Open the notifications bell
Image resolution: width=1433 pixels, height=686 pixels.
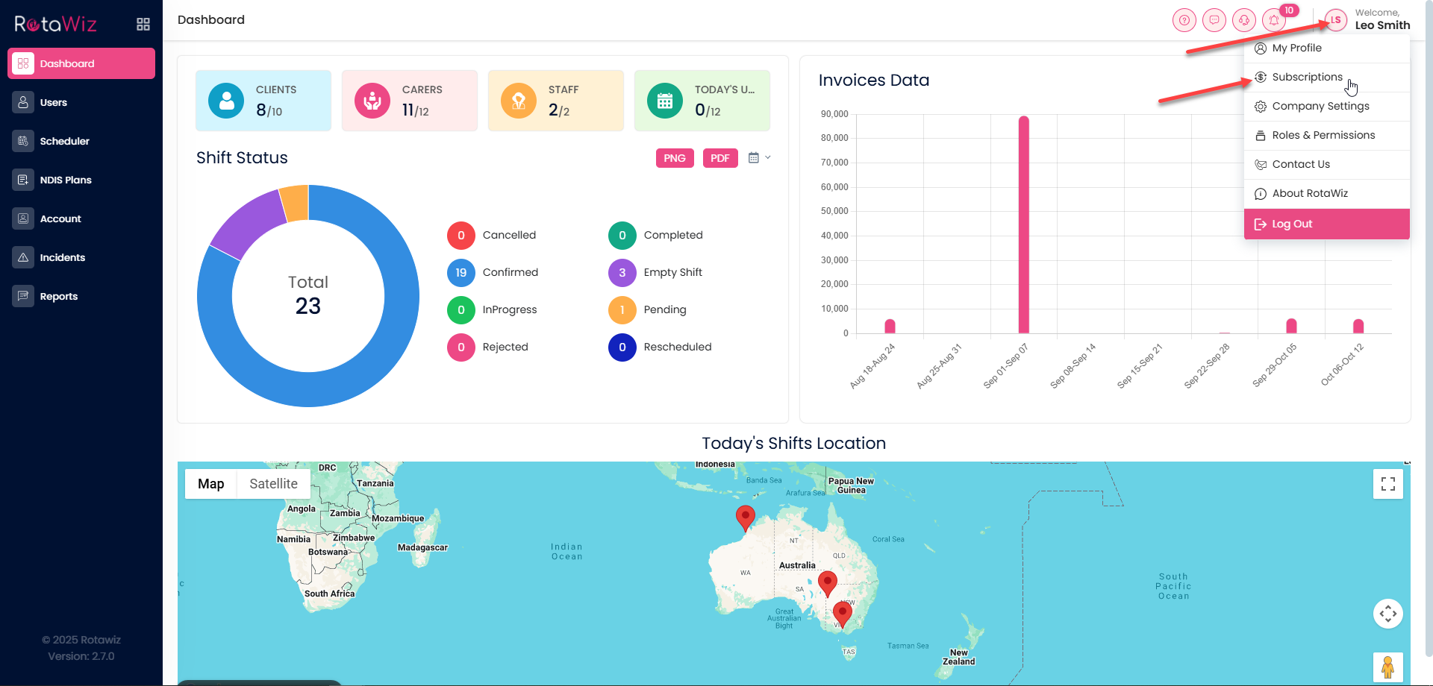pos(1274,20)
